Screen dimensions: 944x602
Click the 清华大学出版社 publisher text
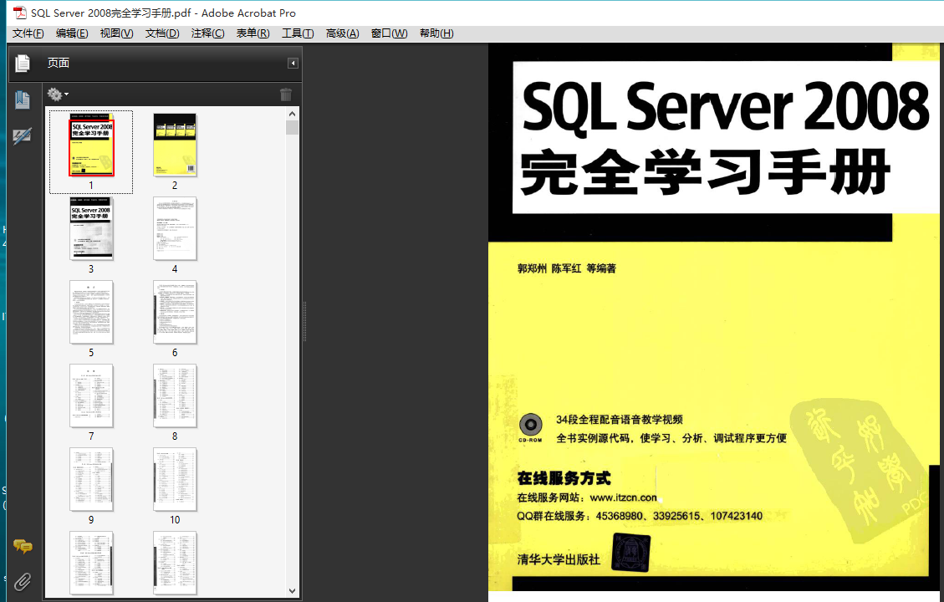click(x=559, y=560)
